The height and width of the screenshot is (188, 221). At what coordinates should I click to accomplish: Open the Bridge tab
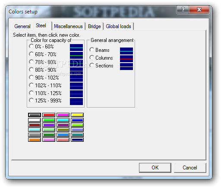pyautogui.click(x=95, y=26)
